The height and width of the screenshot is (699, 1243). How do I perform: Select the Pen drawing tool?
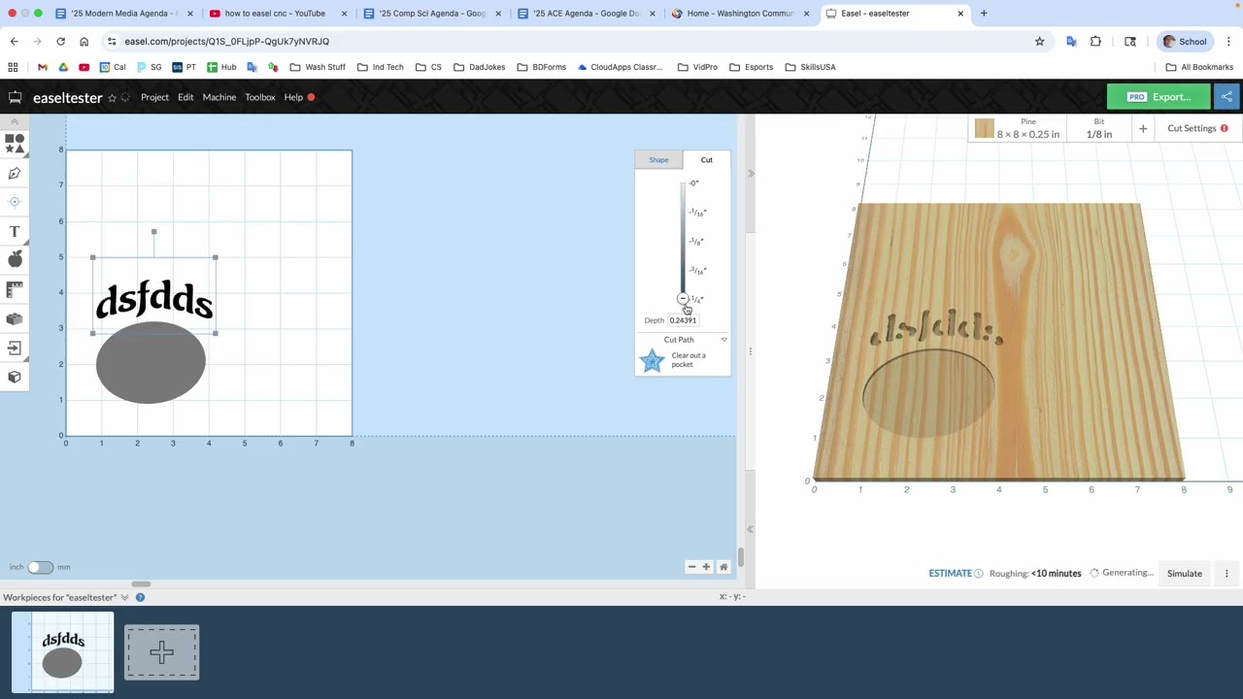click(x=15, y=173)
